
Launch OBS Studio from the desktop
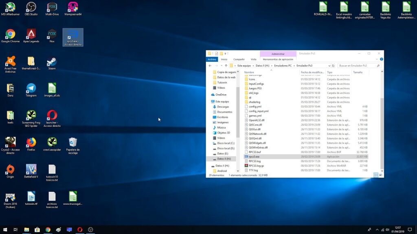[31, 7]
